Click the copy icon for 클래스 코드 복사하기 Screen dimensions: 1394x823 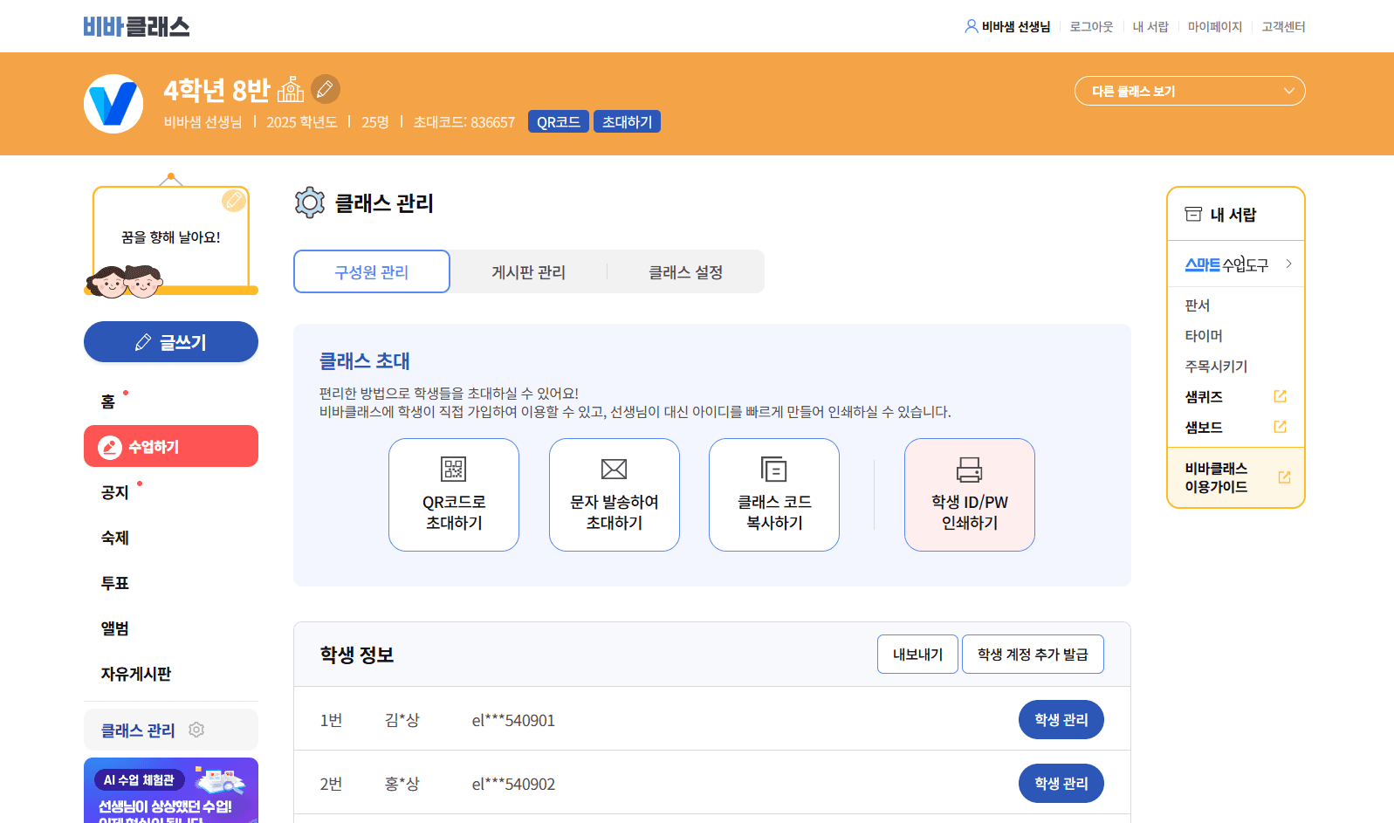point(774,470)
